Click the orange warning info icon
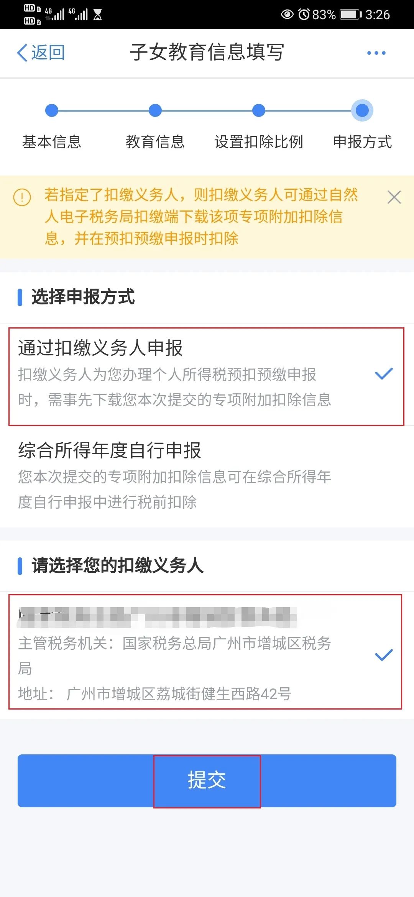 point(22,197)
